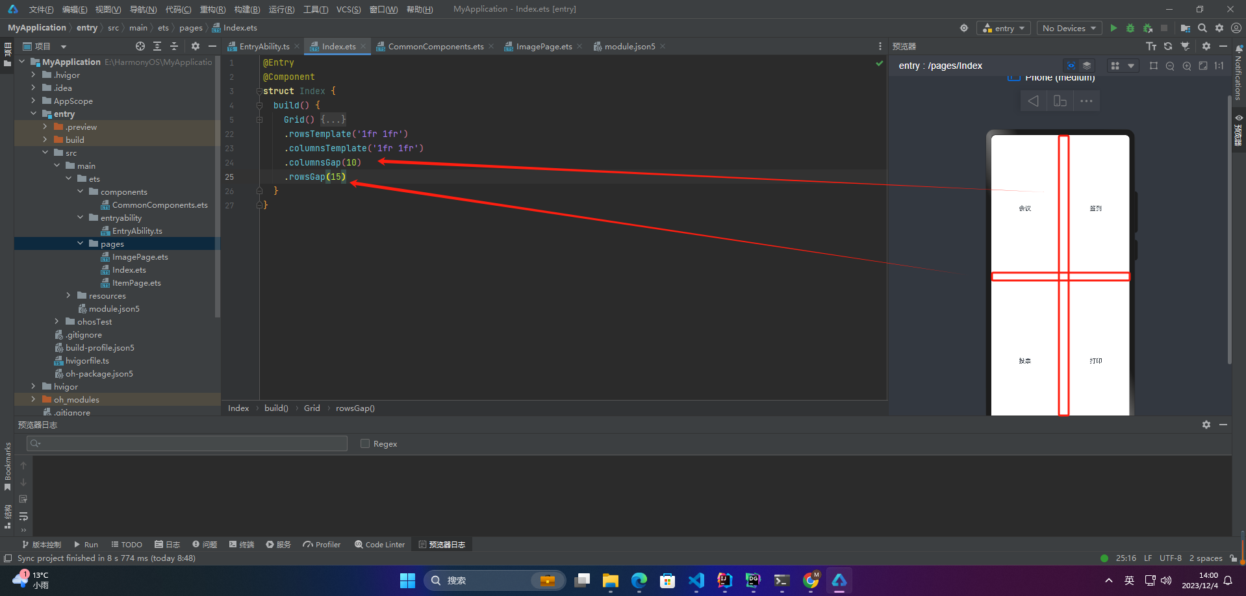Viewport: 1246px width, 596px height.
Task: Set preview to 1:1 scale
Action: click(x=1219, y=66)
